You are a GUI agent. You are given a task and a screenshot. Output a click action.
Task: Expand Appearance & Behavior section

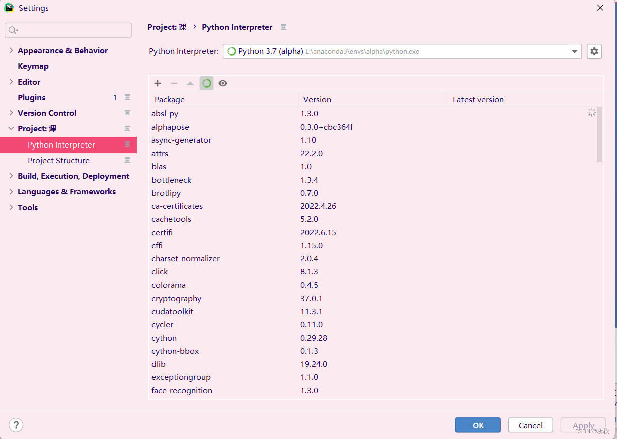click(11, 50)
